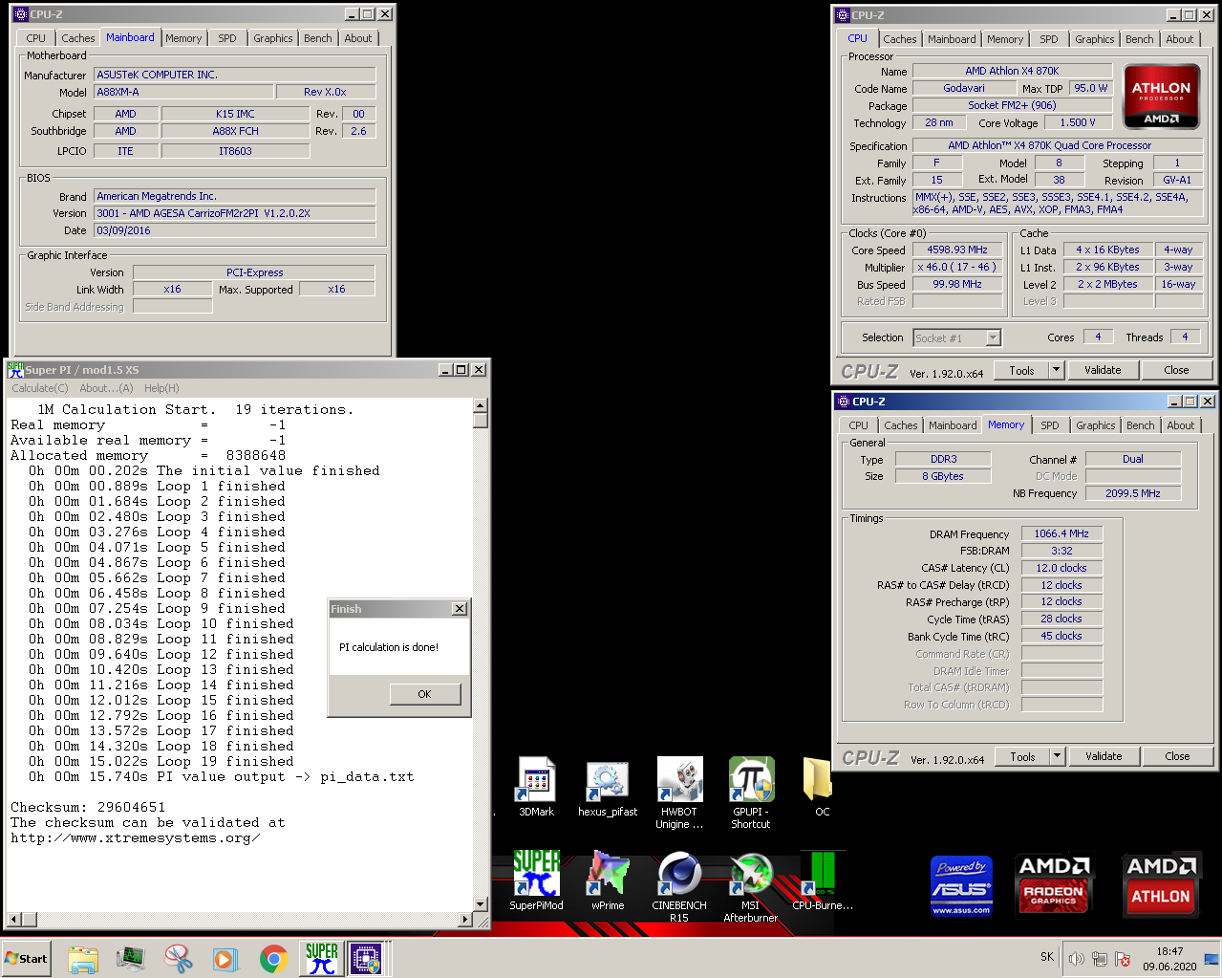Launch Snipping Tool from the taskbar
The width and height of the screenshot is (1222, 978).
click(x=178, y=958)
